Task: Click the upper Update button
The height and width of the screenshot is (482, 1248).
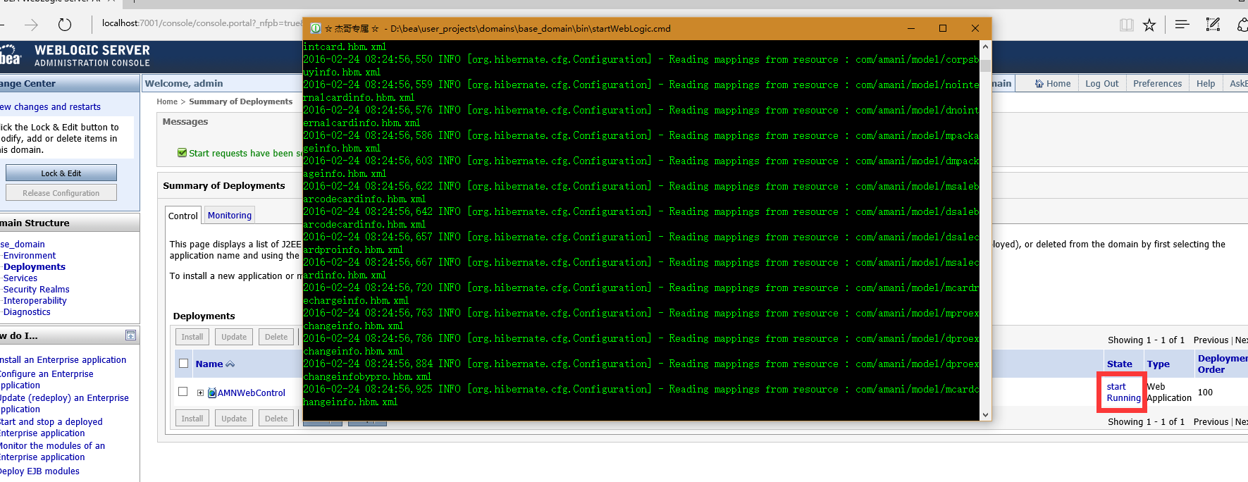Action: tap(234, 337)
